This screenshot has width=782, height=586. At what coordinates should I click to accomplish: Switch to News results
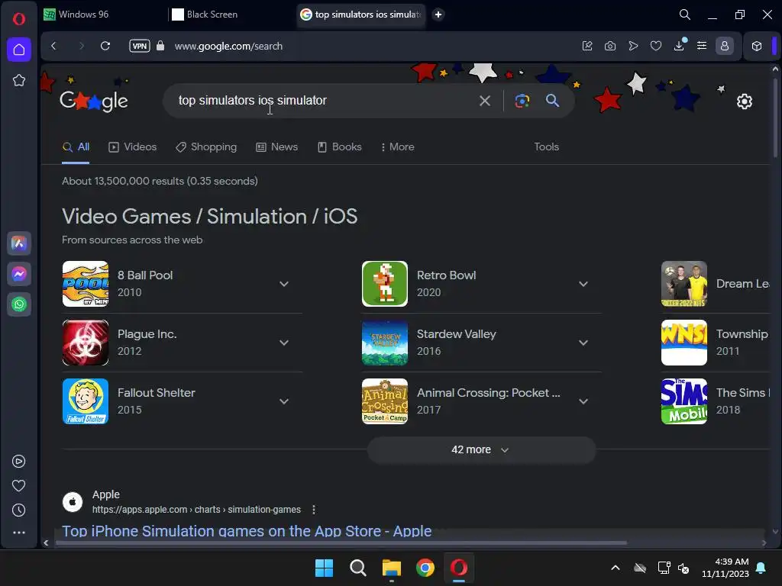coord(276,147)
